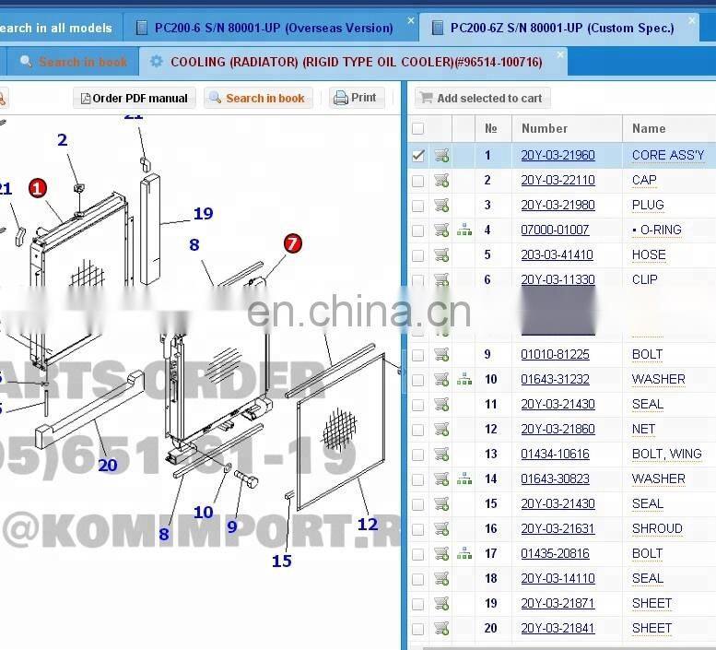This screenshot has width=716, height=650.
Task: Check the BOLT, WING row checkbox
Action: [417, 455]
